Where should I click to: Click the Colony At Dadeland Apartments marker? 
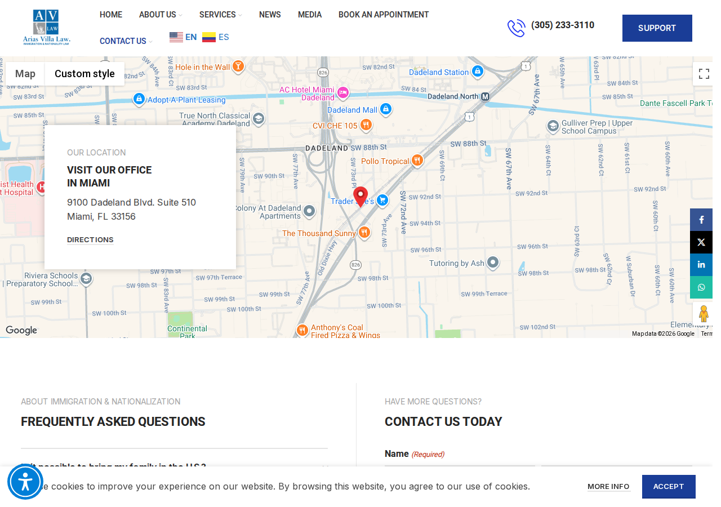click(x=309, y=211)
